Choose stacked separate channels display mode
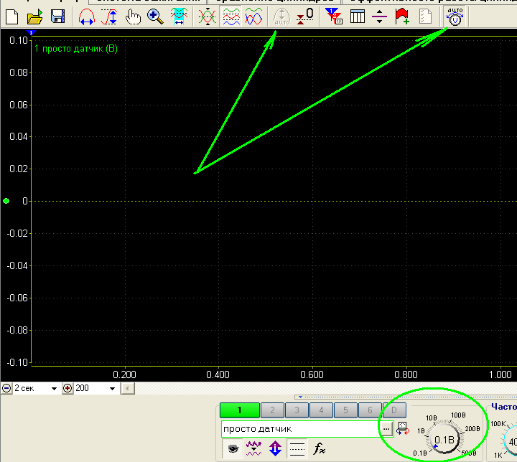The image size is (517, 462). tap(231, 16)
